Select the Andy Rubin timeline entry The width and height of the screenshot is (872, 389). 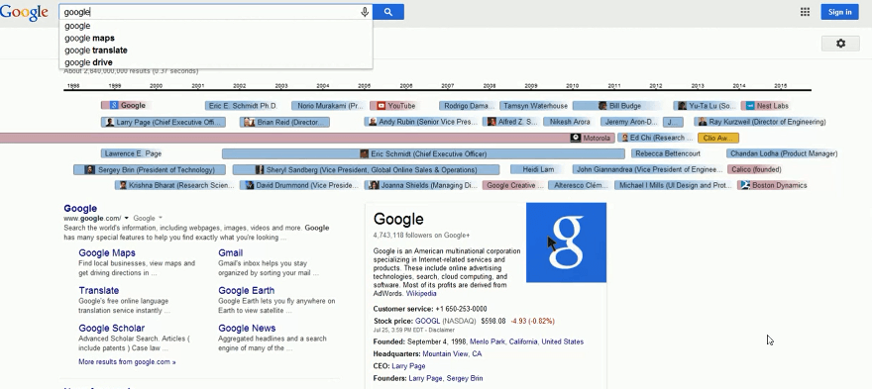point(422,122)
